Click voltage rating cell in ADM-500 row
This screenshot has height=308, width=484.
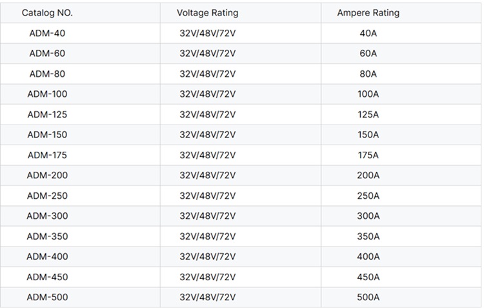[207, 298]
